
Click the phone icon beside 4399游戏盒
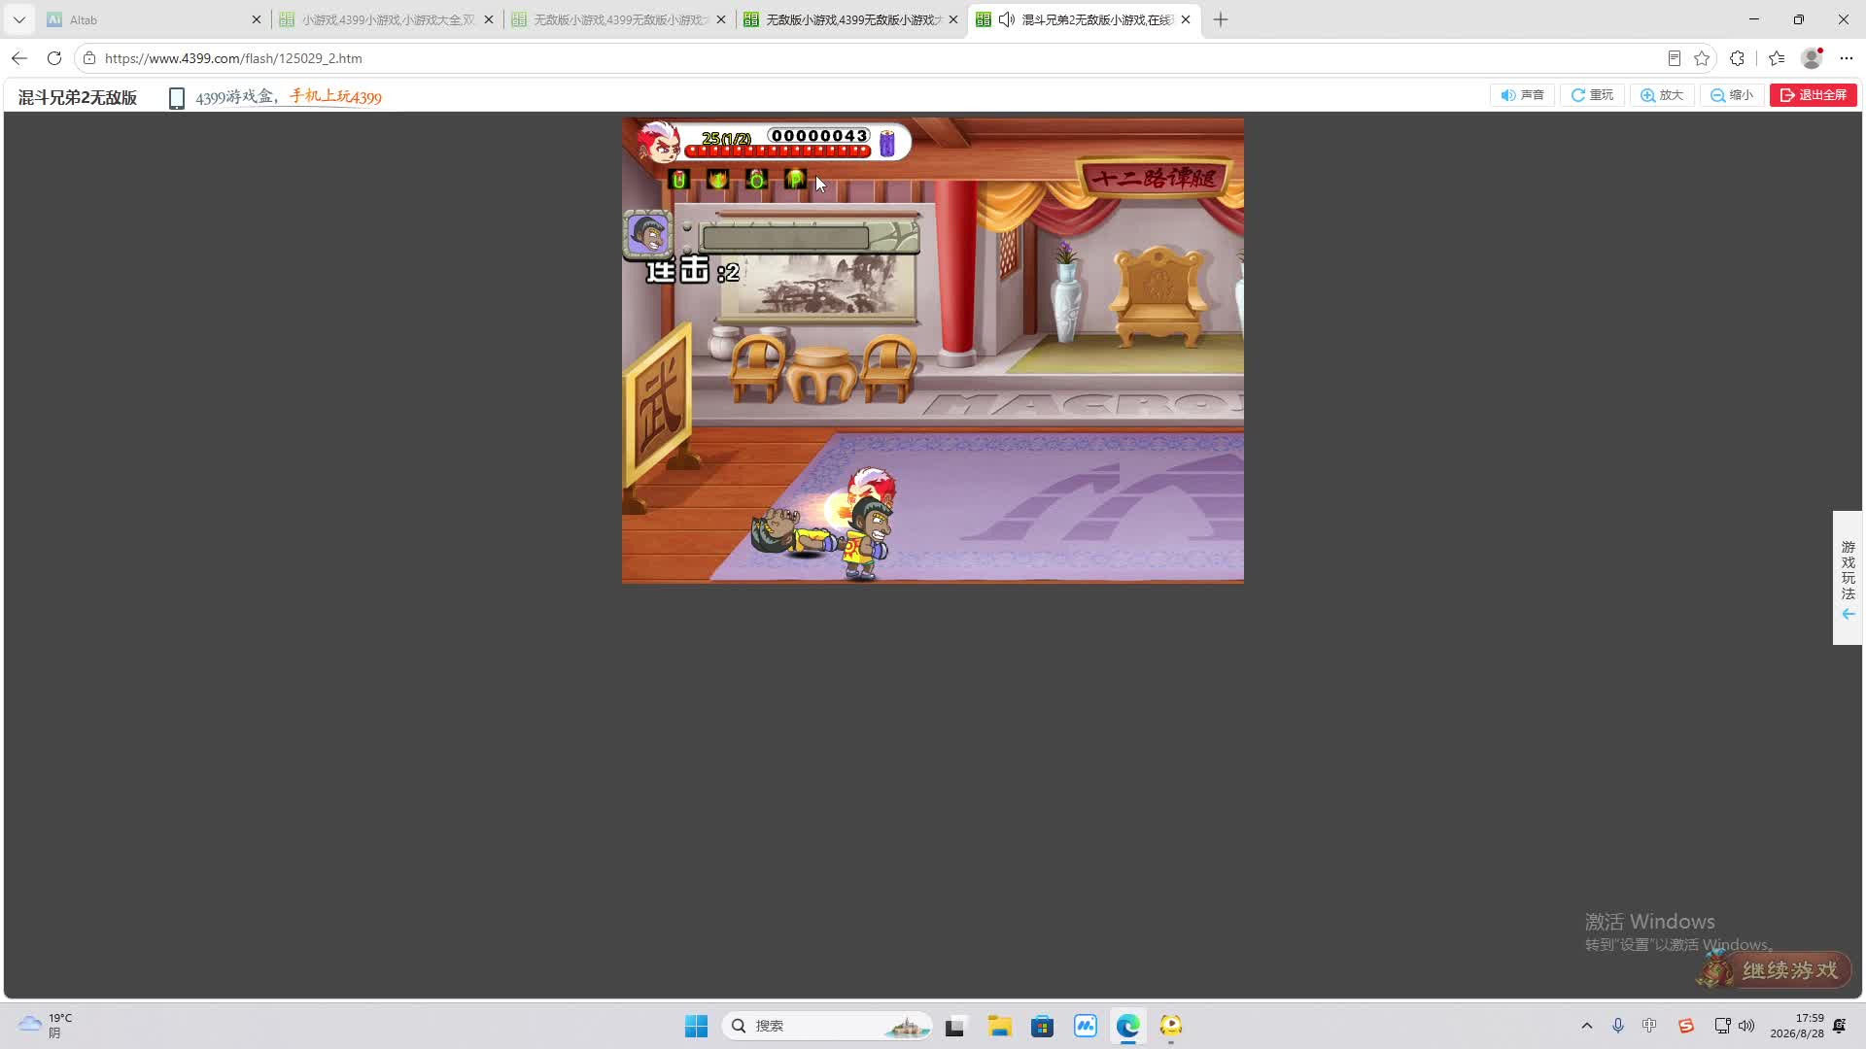tap(177, 98)
